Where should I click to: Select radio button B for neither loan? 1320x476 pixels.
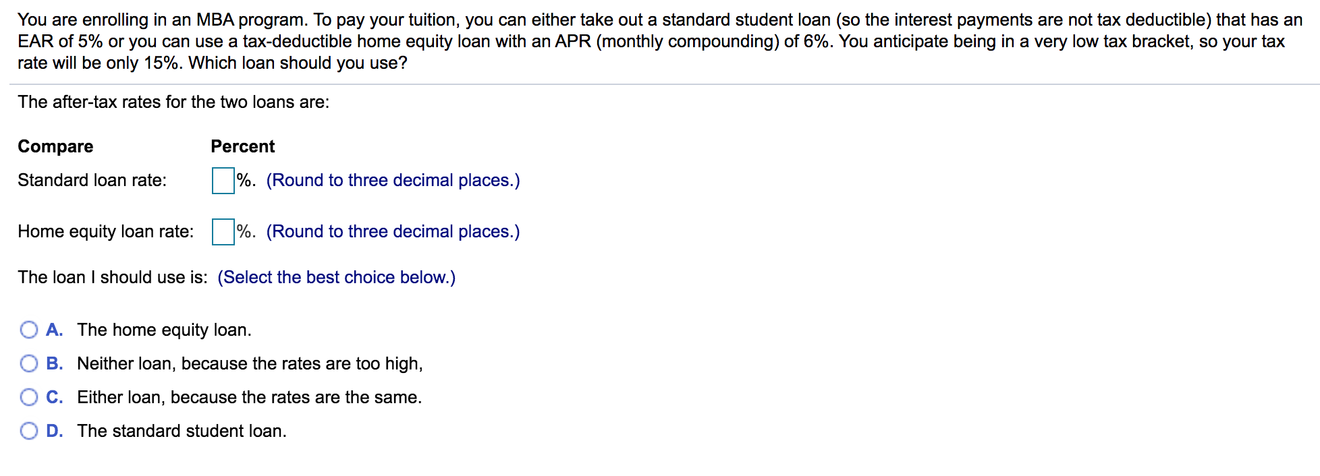[x=28, y=363]
